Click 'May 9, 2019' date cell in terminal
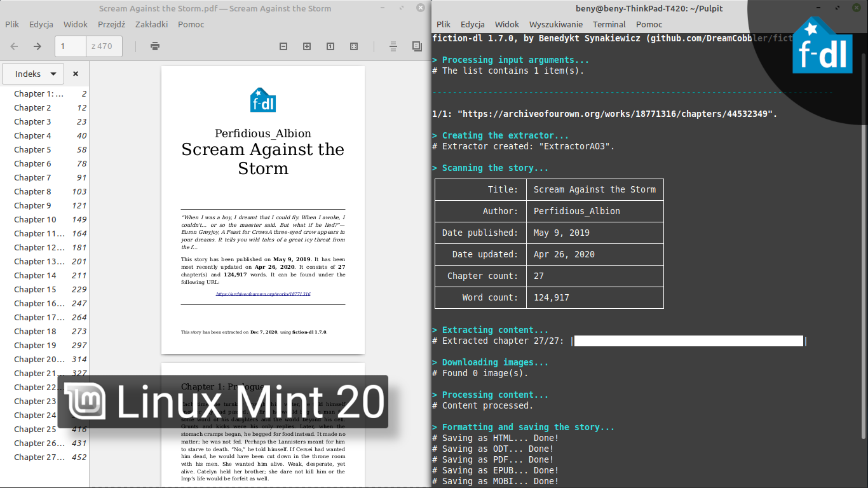Screen dimensions: 868x488 tap(595, 233)
